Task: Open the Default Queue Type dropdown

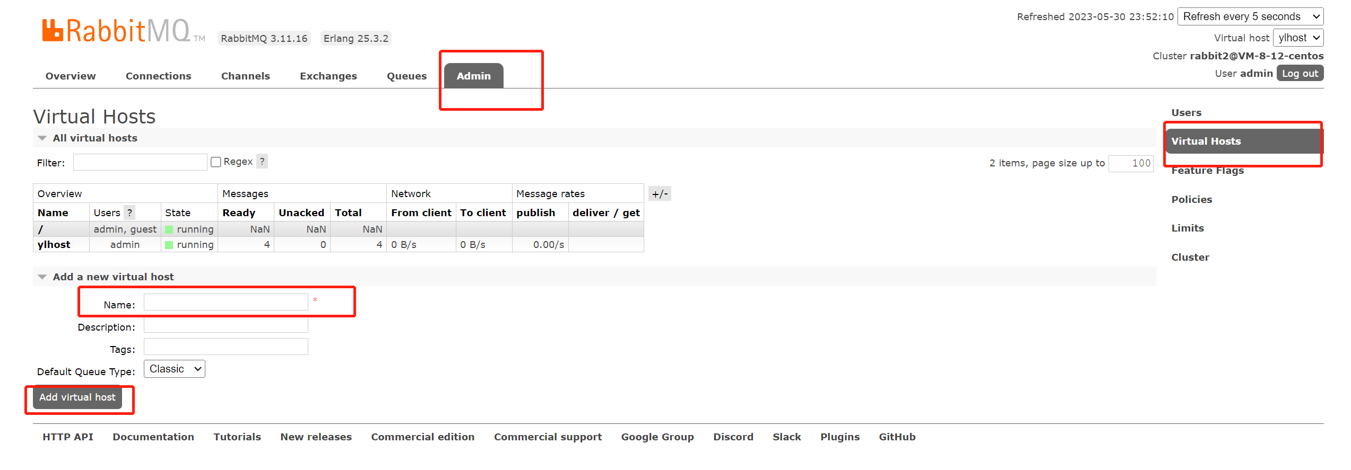Action: coord(174,369)
